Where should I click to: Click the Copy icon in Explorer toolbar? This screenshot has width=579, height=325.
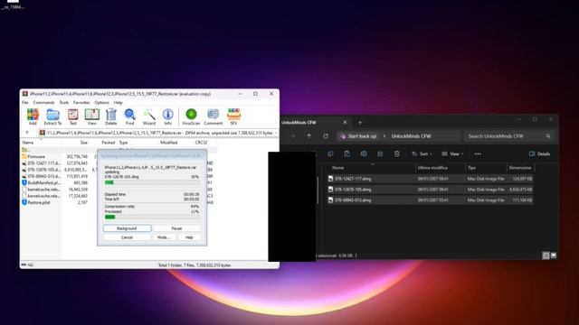(x=330, y=153)
